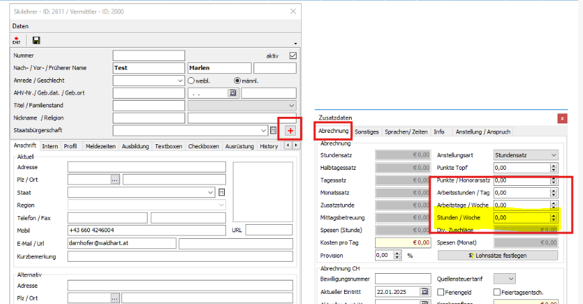Screen dimensions: 583x304
Task: Uncheck the aktiv checkbox
Action: click(x=293, y=56)
